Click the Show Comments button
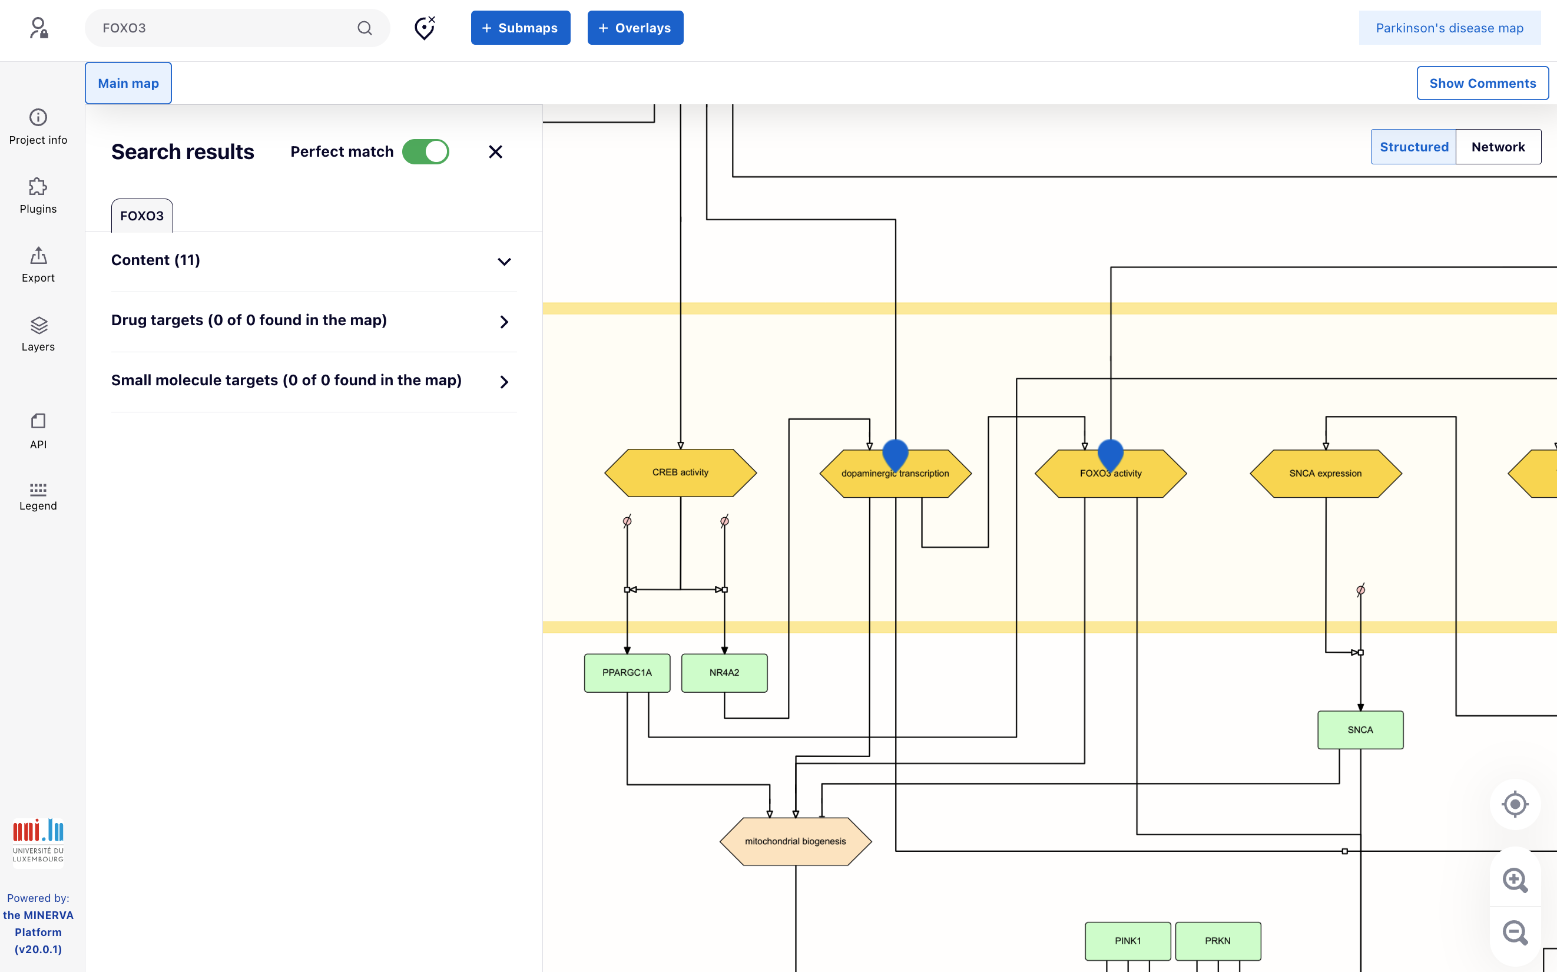This screenshot has height=972, width=1557. (1482, 83)
